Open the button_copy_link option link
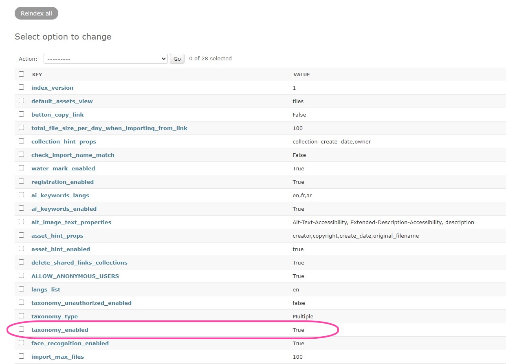This screenshot has height=364, width=506. [57, 115]
